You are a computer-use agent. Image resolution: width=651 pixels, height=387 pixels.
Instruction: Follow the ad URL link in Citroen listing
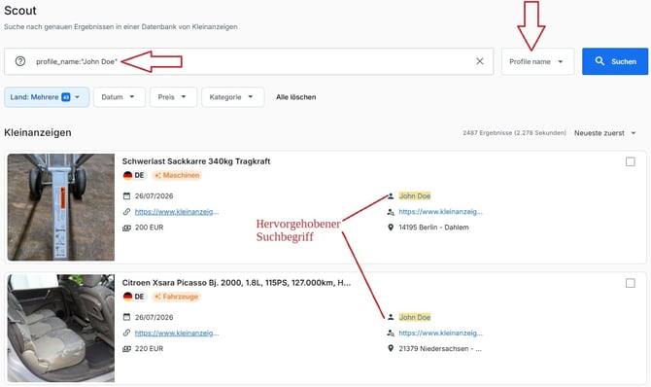[x=177, y=333]
